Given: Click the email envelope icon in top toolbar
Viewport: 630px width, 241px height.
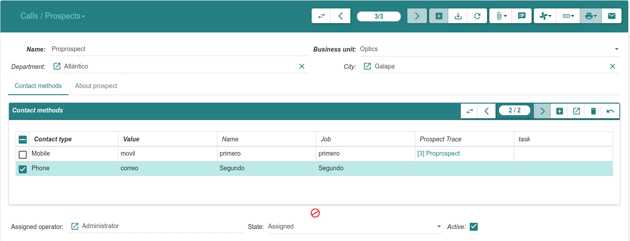Looking at the screenshot, I should tap(611, 16).
